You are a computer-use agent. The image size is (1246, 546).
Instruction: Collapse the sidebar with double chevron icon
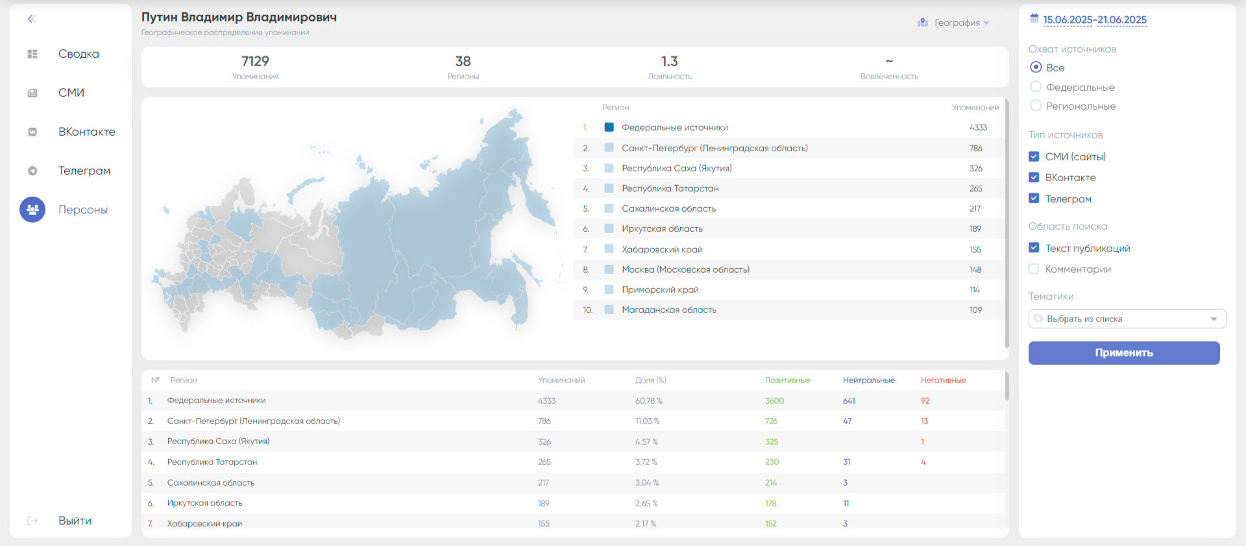coord(31,19)
